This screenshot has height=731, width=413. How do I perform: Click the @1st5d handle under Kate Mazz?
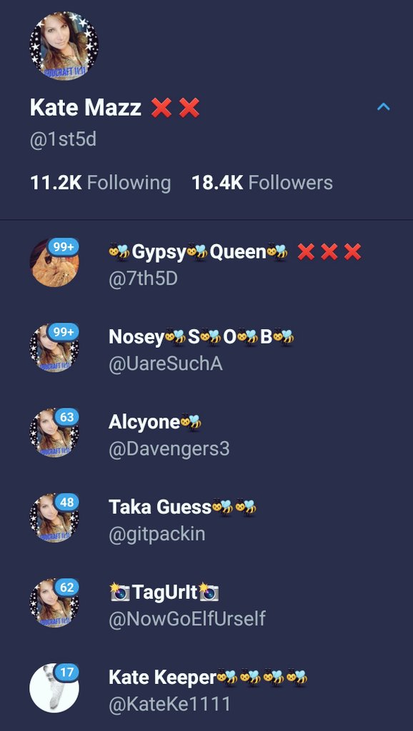click(x=63, y=139)
